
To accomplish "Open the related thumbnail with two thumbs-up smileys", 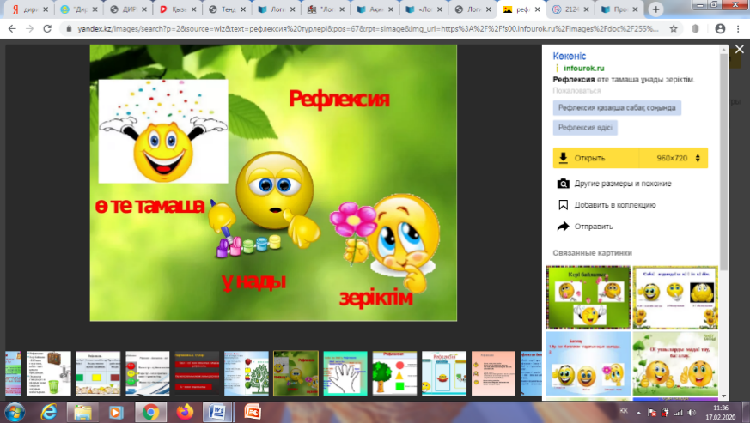I will pos(675,363).
